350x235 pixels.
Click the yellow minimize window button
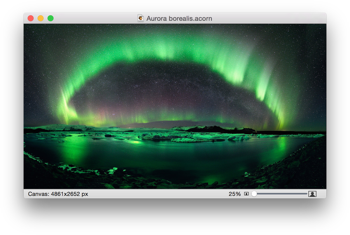[40, 18]
